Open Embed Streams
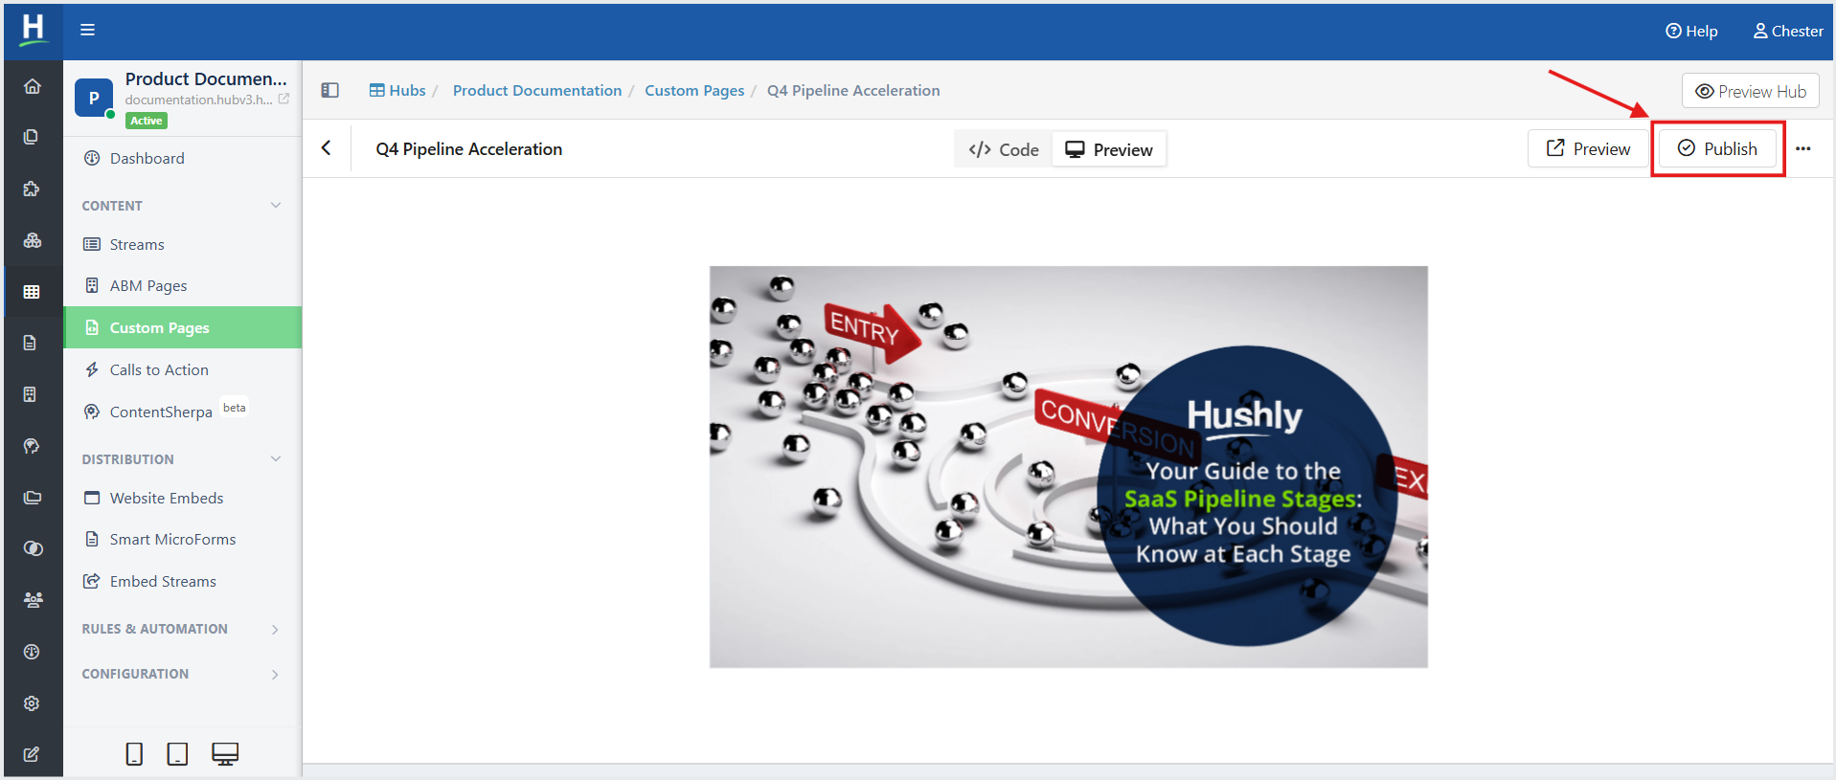Screen dimensions: 1836x780 [x=182, y=581]
